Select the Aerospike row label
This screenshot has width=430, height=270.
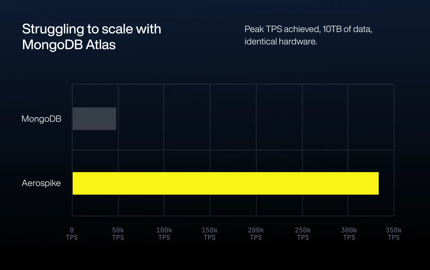tap(41, 183)
